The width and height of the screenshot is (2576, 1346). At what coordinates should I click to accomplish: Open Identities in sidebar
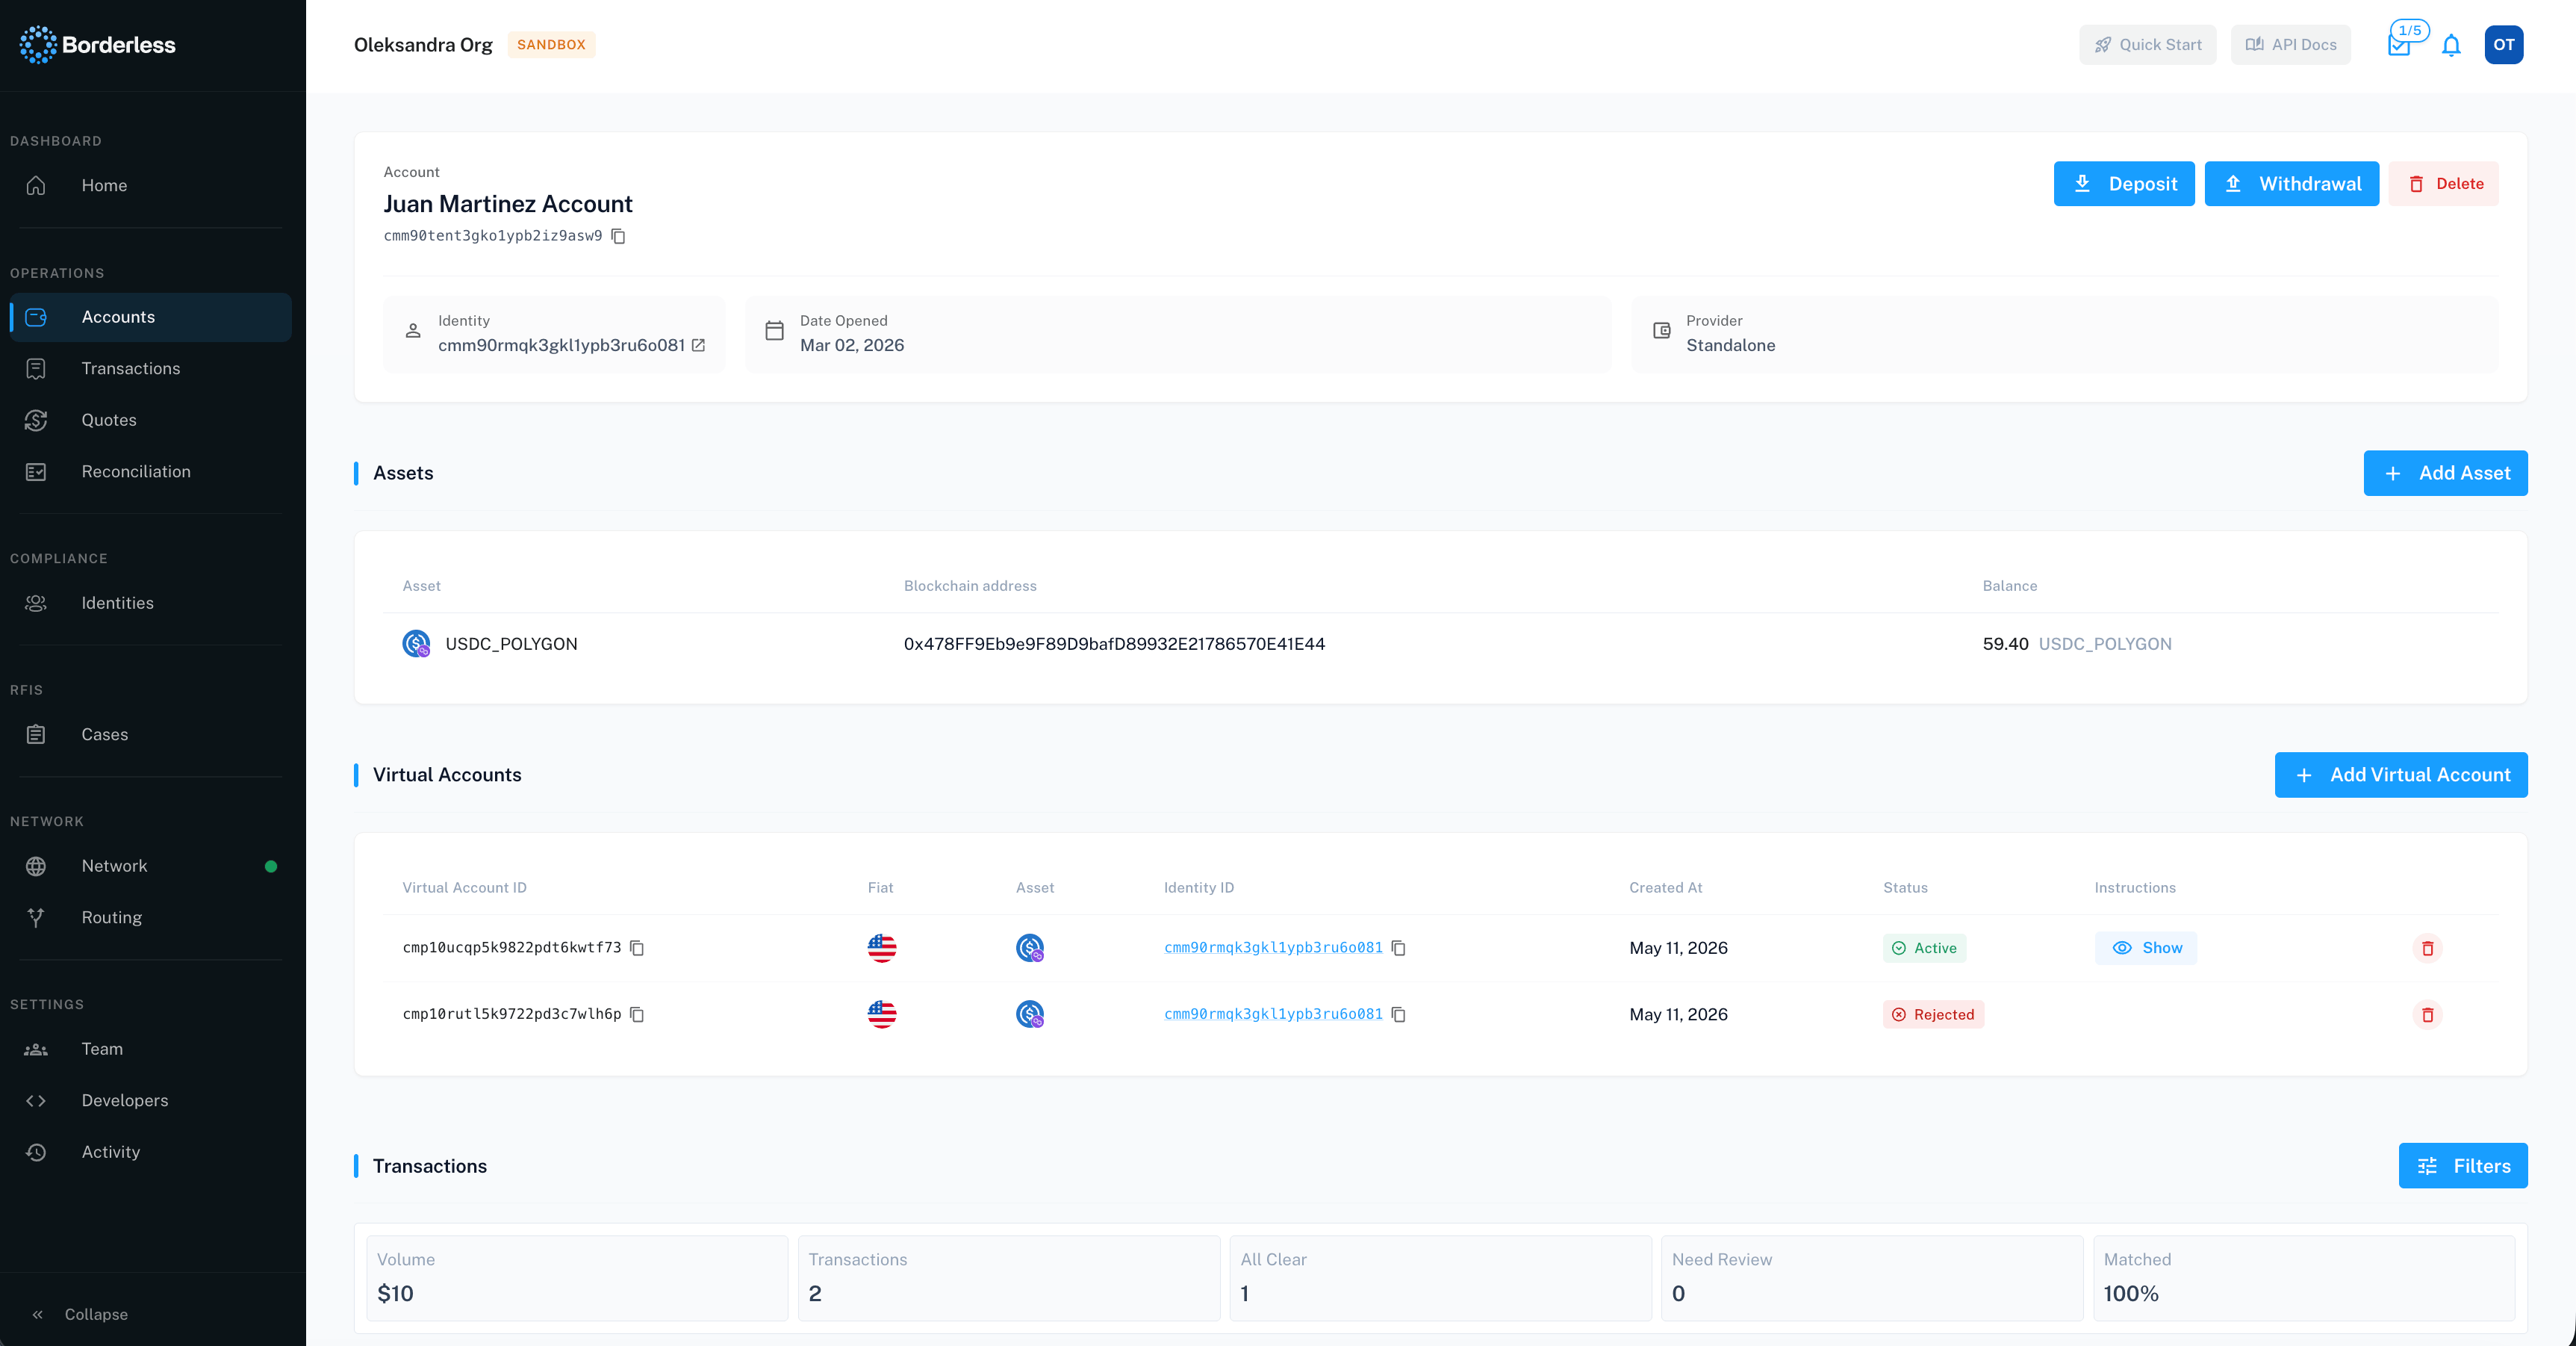pyautogui.click(x=151, y=604)
